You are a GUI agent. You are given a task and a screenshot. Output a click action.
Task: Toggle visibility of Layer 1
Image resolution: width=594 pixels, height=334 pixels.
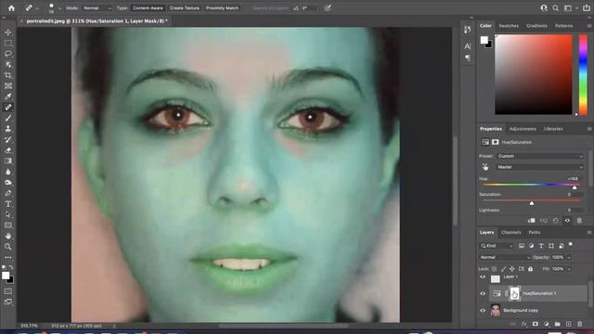coord(483,277)
